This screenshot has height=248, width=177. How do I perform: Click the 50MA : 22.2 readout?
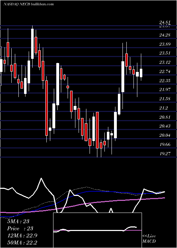coord(22,243)
